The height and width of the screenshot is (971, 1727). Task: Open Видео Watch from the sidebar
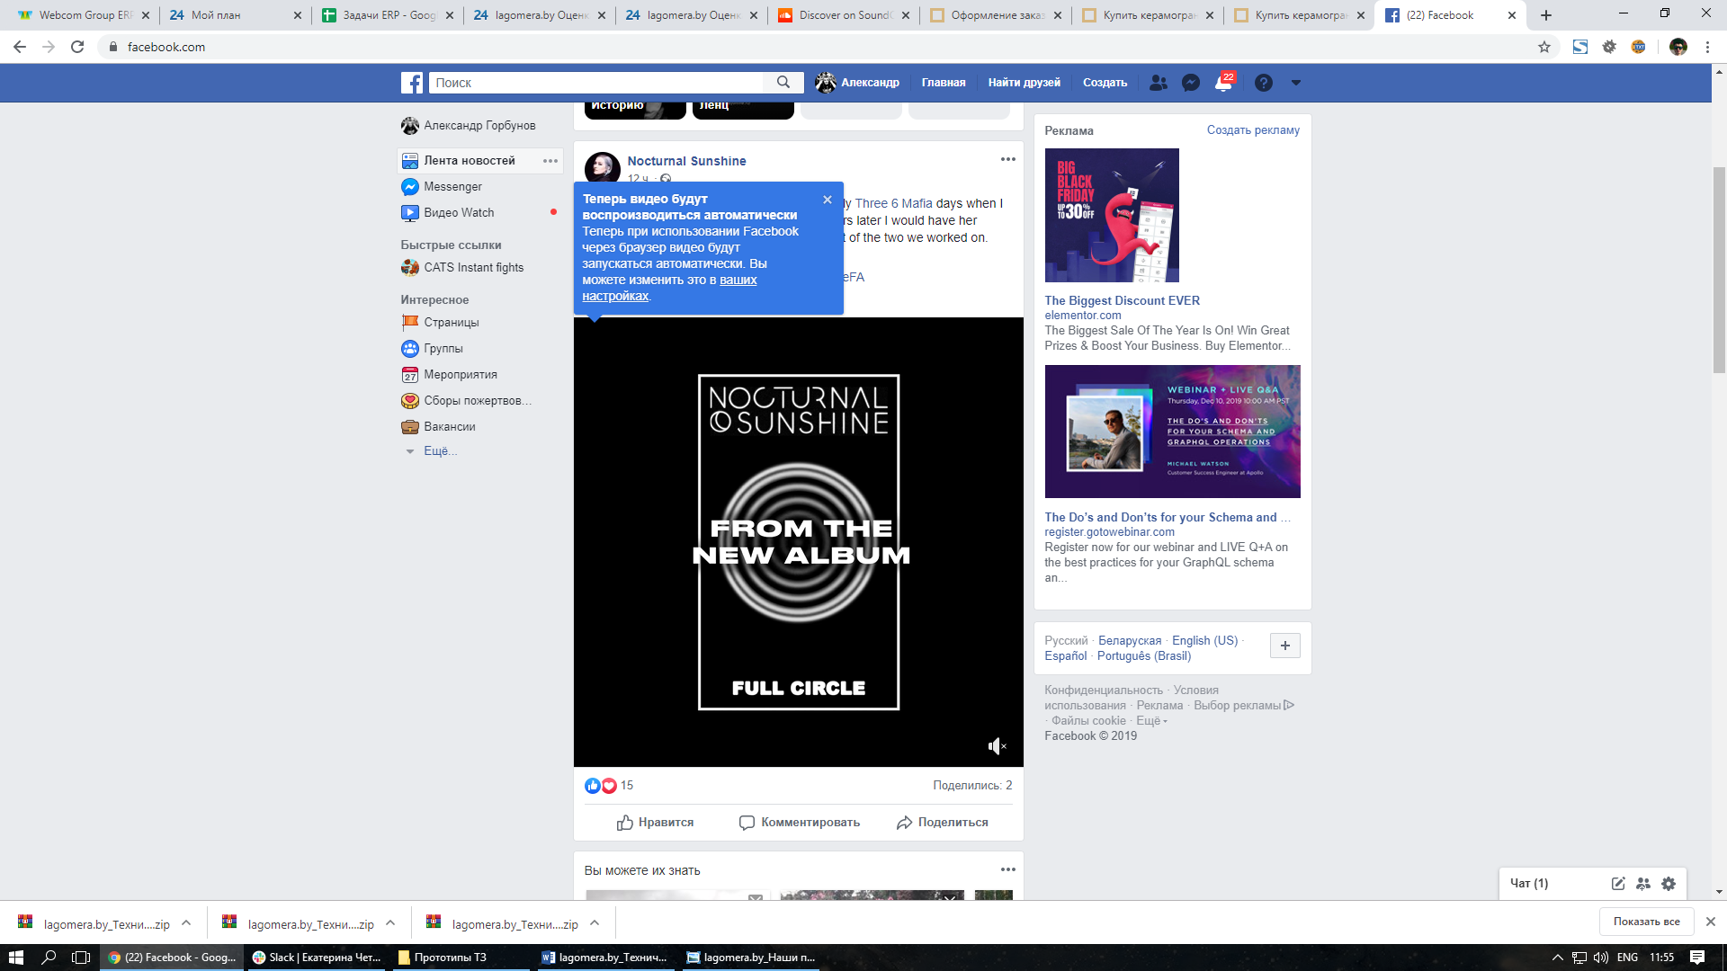[x=459, y=213]
